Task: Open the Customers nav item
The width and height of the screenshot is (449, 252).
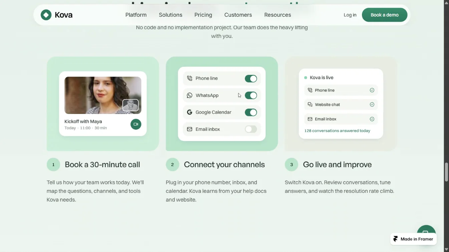Action: click(238, 15)
